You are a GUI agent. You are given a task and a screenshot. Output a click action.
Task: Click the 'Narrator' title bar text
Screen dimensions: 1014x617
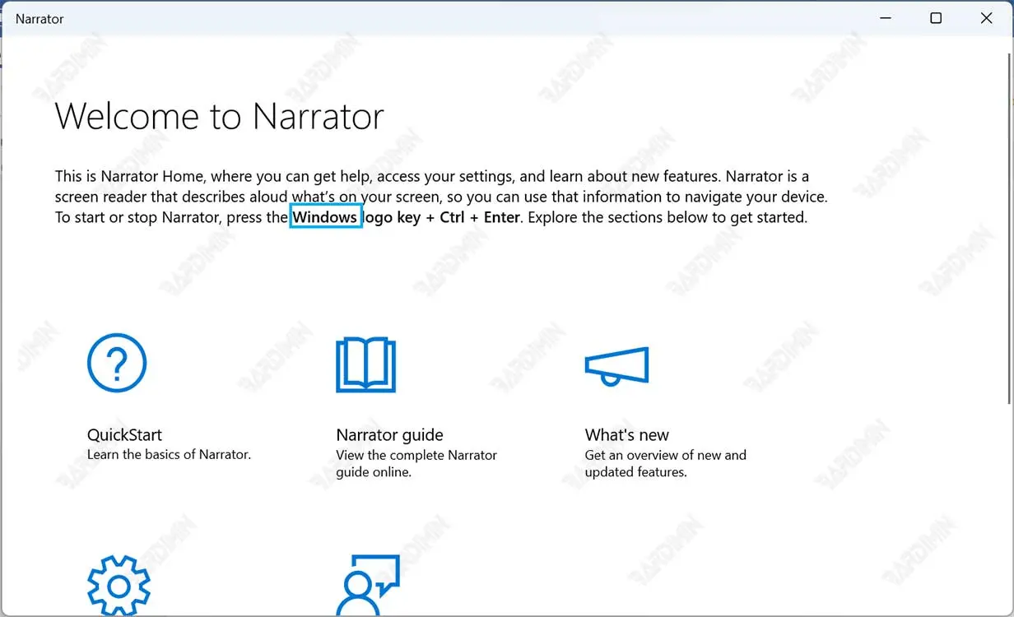point(40,19)
